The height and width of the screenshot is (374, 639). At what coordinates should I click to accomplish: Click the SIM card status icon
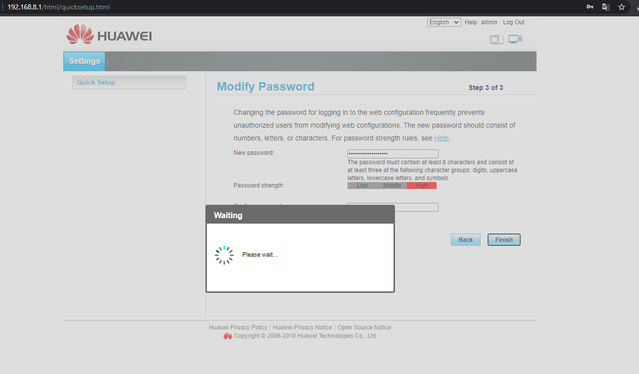coord(496,39)
